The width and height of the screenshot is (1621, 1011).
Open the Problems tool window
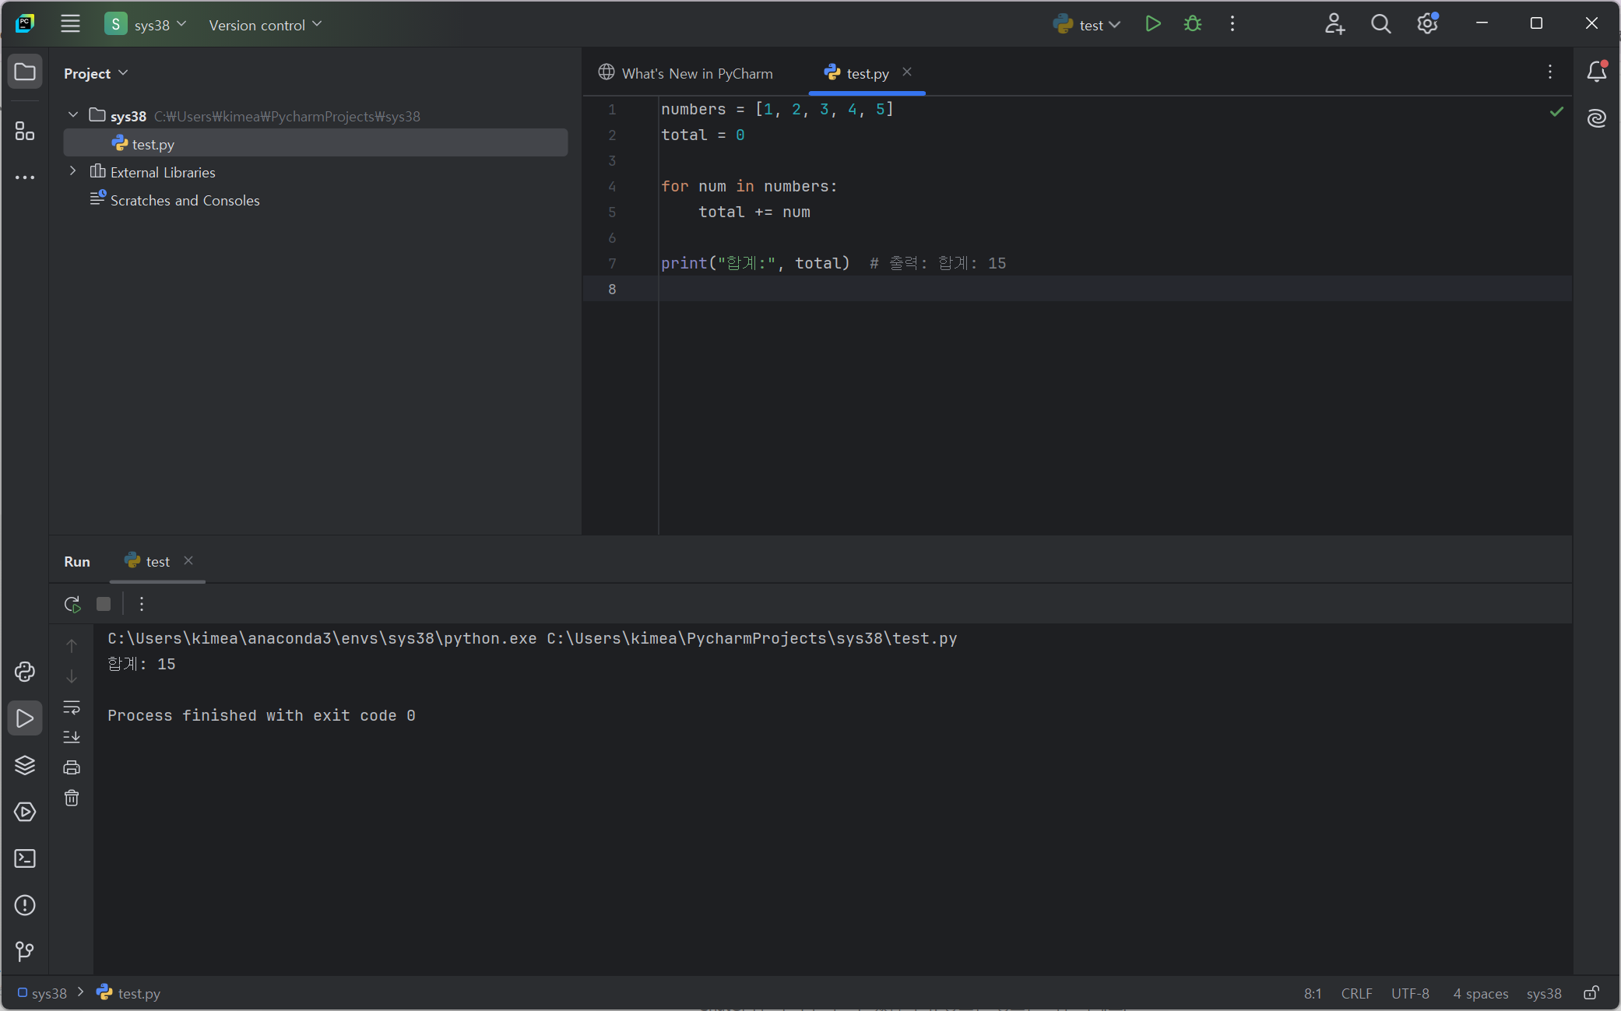pos(25,905)
